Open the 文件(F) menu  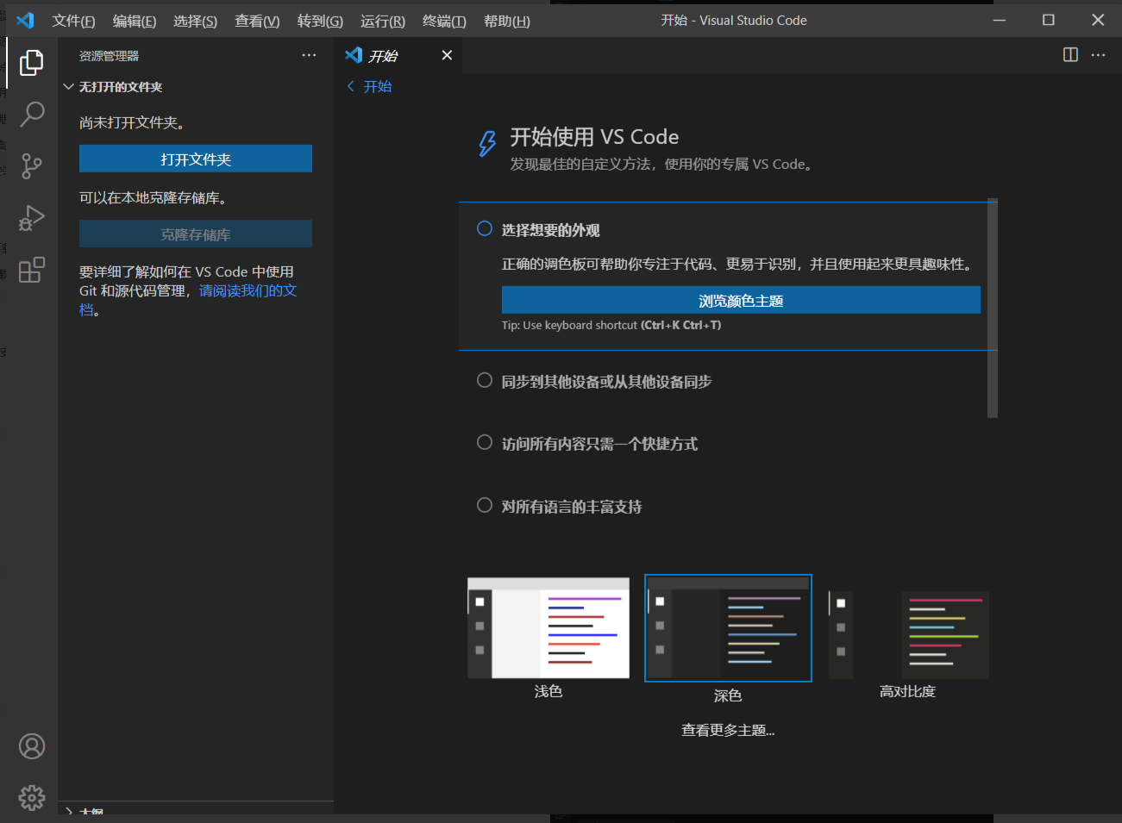[x=73, y=21]
